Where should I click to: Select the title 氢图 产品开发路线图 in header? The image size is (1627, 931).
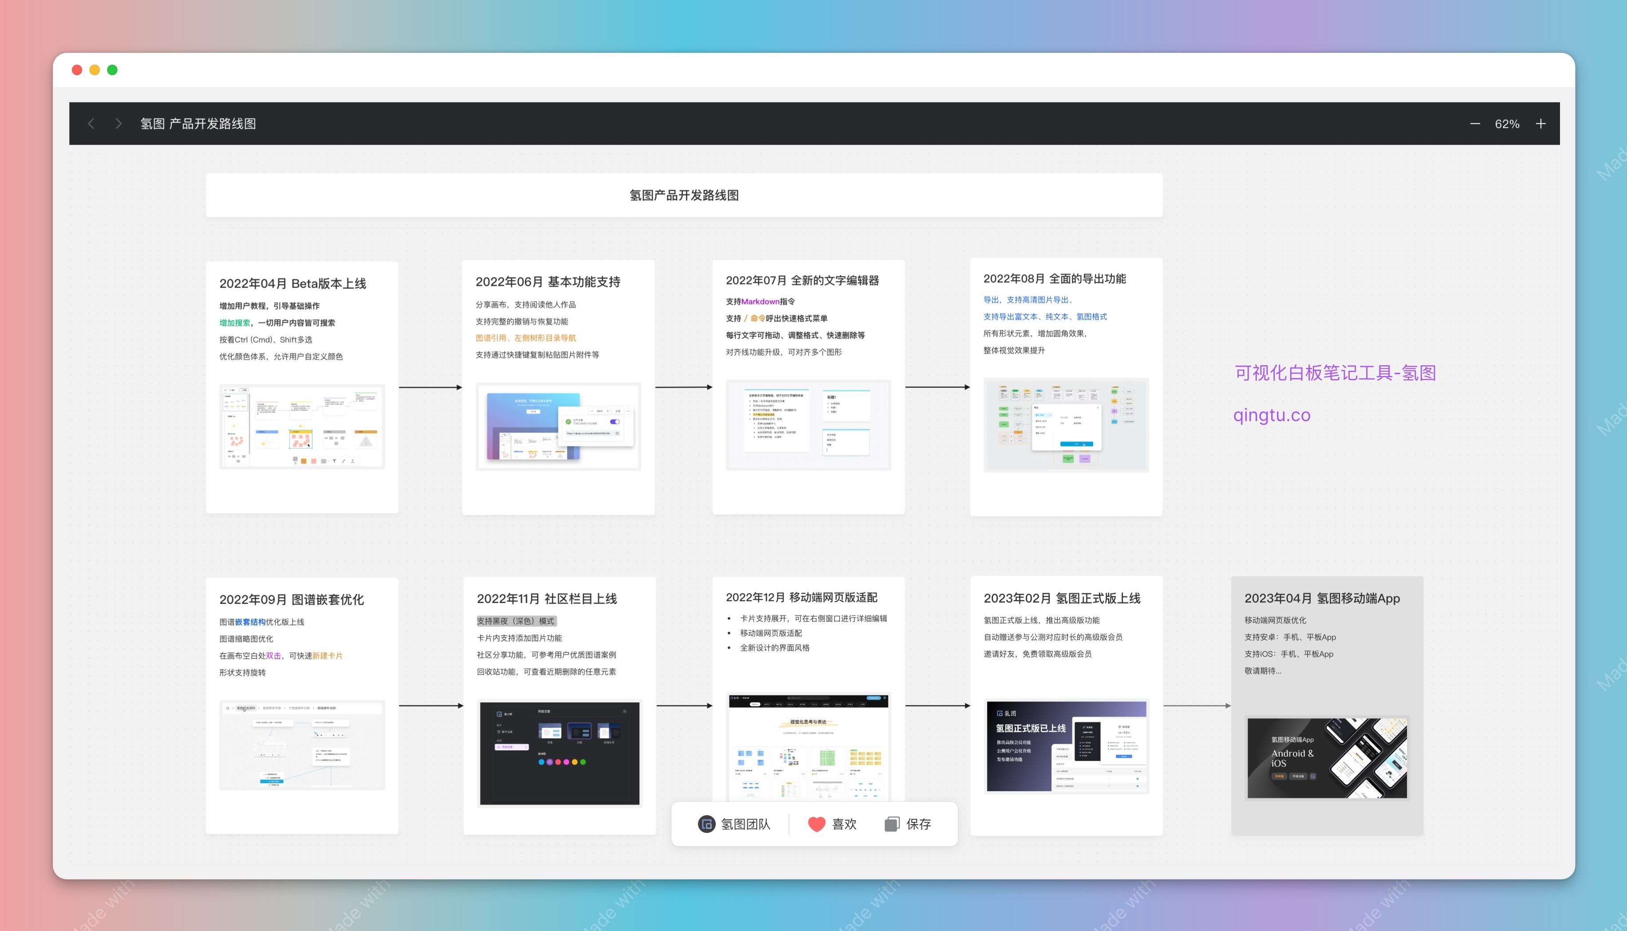(198, 124)
